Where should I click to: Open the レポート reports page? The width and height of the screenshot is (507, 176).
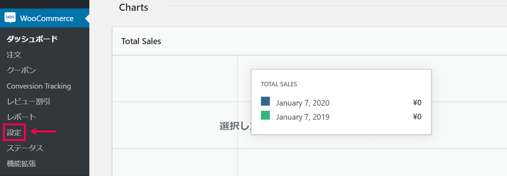tap(21, 117)
